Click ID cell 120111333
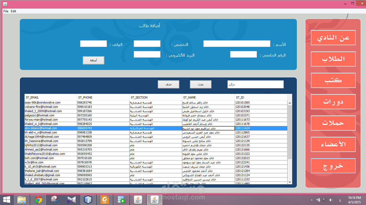This screenshot has height=205, width=366. (261, 179)
